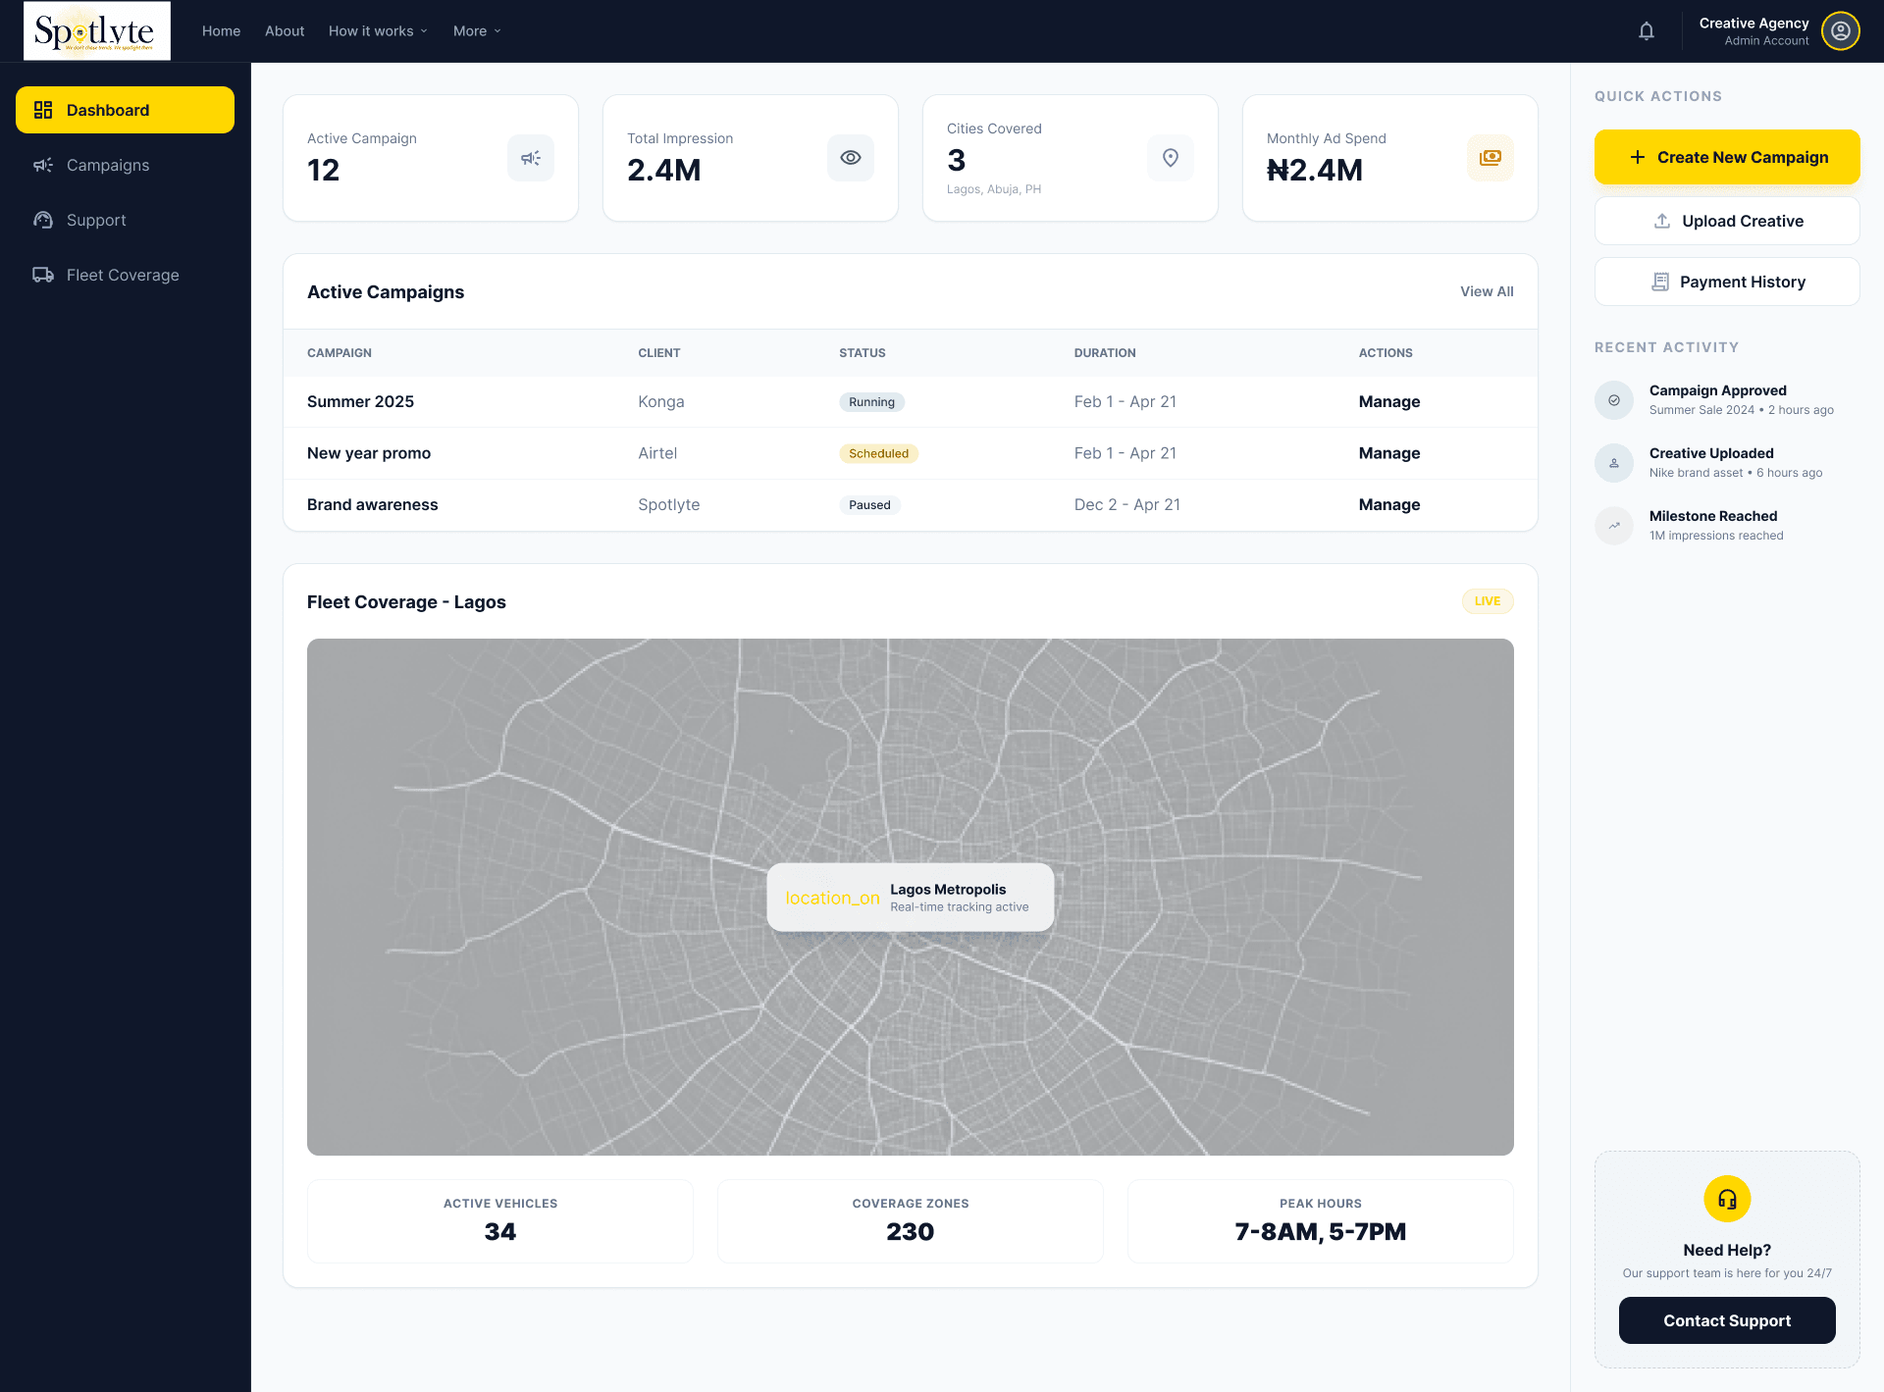Click the Creative Uploaded activity title

pyautogui.click(x=1711, y=453)
